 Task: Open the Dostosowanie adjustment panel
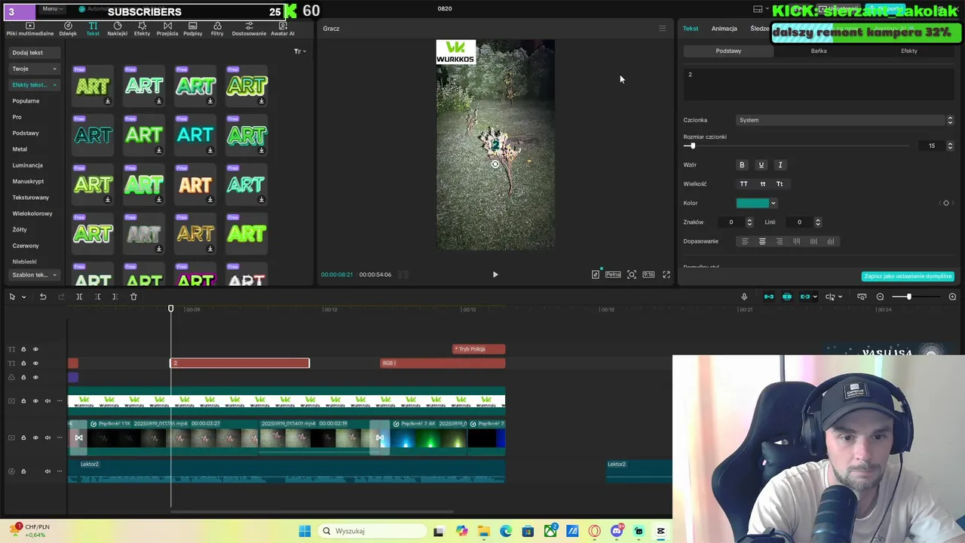(x=249, y=29)
